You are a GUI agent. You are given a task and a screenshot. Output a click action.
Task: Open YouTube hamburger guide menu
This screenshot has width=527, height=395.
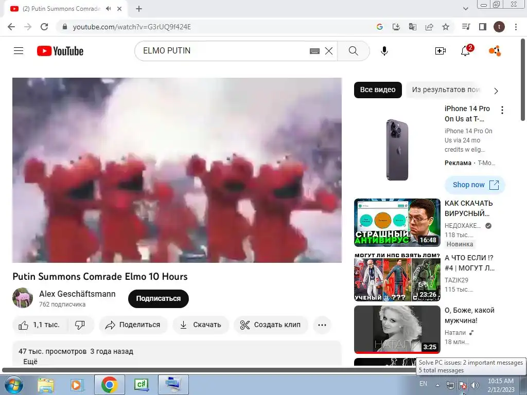pos(19,51)
